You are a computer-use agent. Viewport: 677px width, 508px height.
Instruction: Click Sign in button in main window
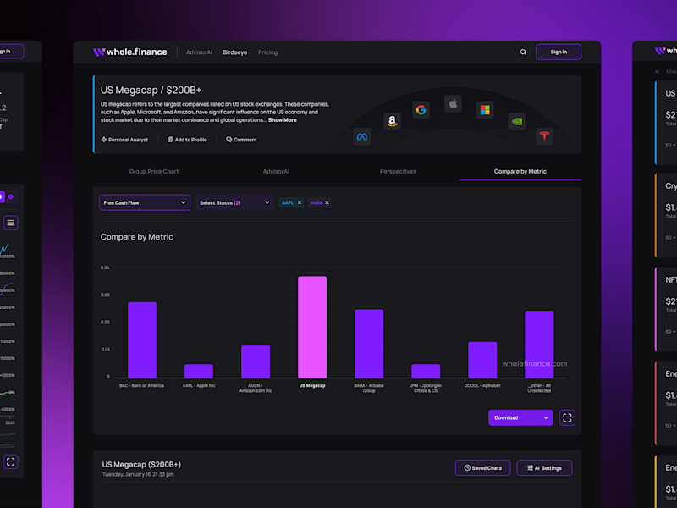559,52
